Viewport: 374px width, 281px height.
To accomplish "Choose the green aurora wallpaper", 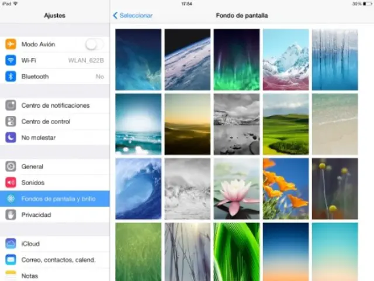I will pyautogui.click(x=236, y=60).
